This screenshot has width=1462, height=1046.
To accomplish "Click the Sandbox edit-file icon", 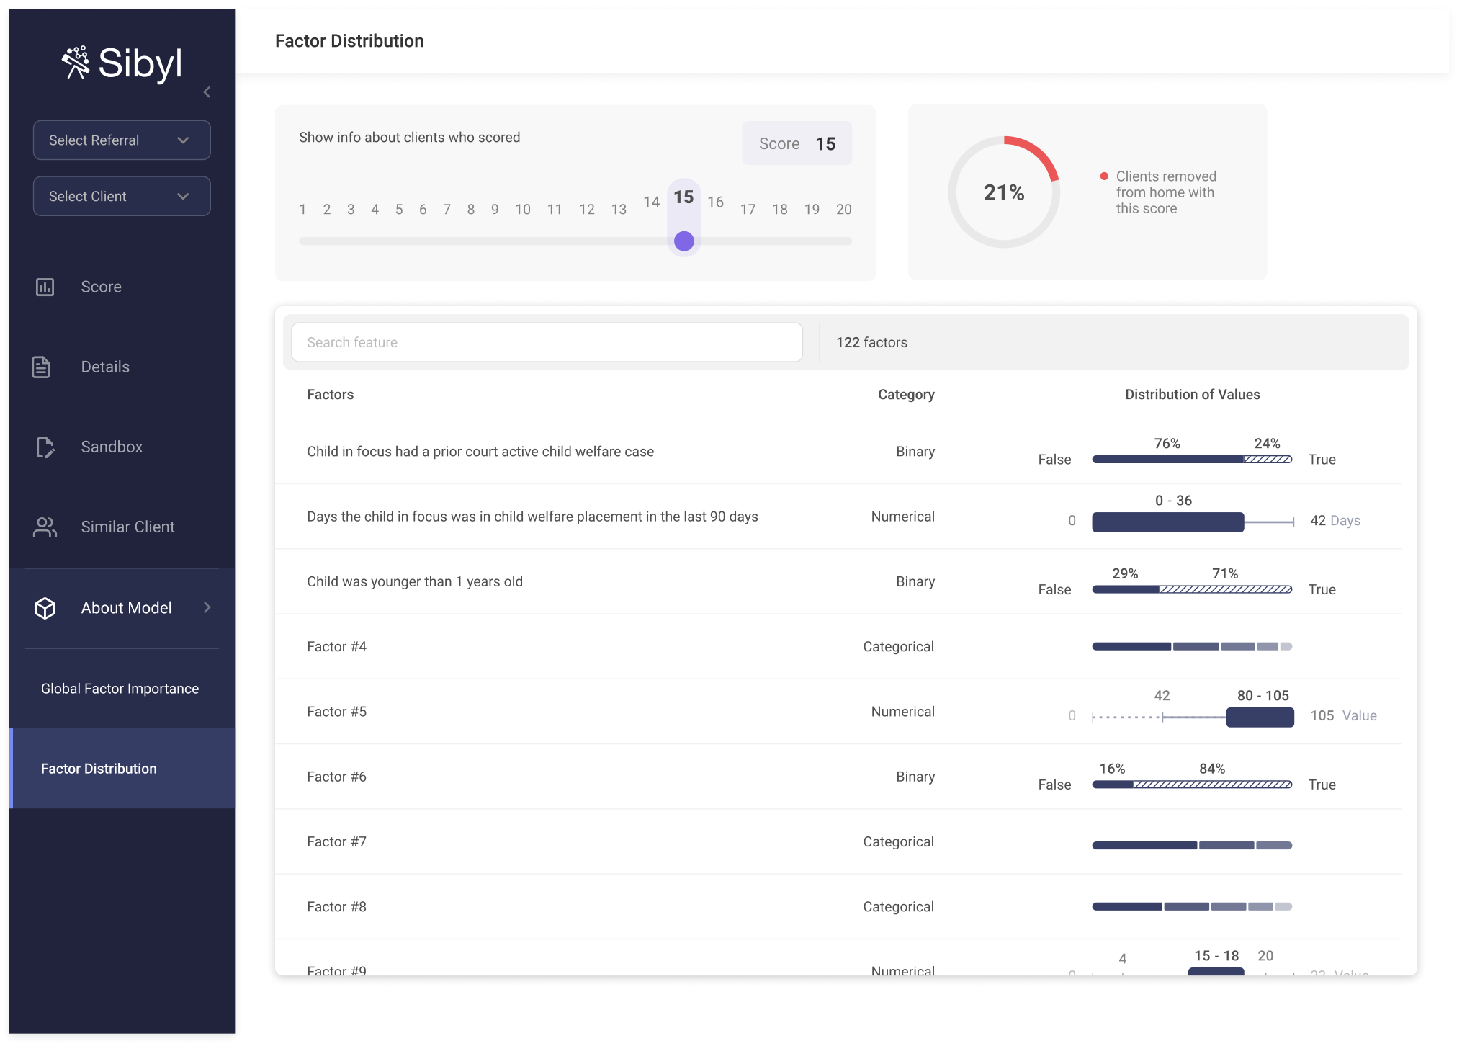I will coord(45,447).
